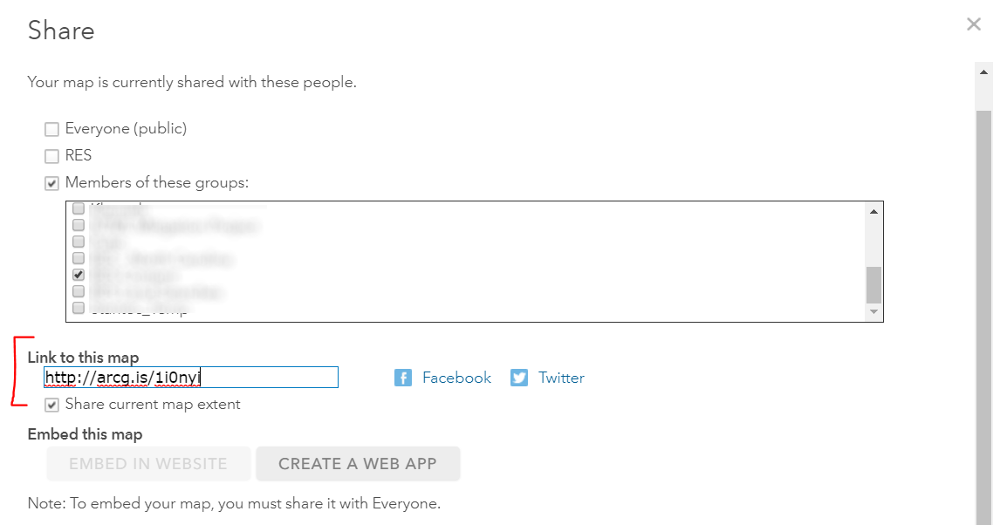Click the Facebook logo icon

coord(402,378)
